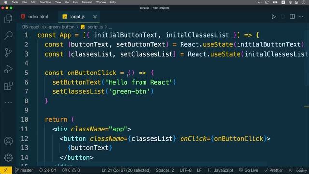This screenshot has height=174, width=309.
Task: Open the View menu
Action: click(58, 2)
